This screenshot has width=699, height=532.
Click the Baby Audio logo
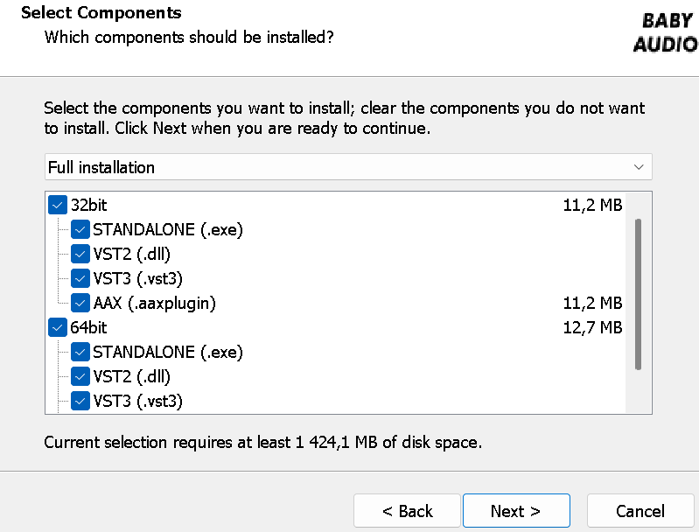pos(664,32)
